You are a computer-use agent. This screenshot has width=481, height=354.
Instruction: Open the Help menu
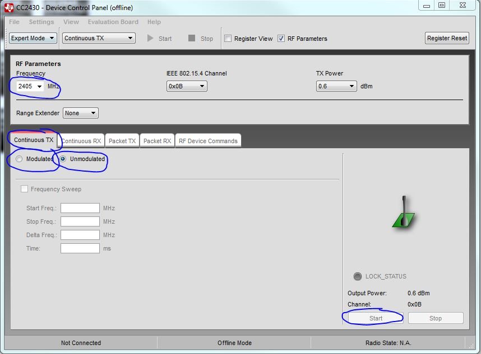(154, 22)
